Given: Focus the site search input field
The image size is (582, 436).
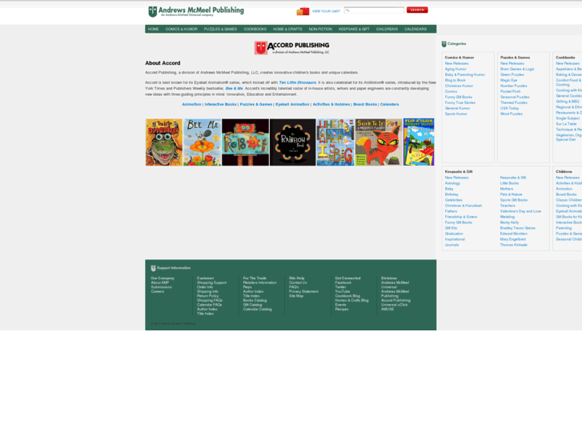Looking at the screenshot, I should (374, 10).
